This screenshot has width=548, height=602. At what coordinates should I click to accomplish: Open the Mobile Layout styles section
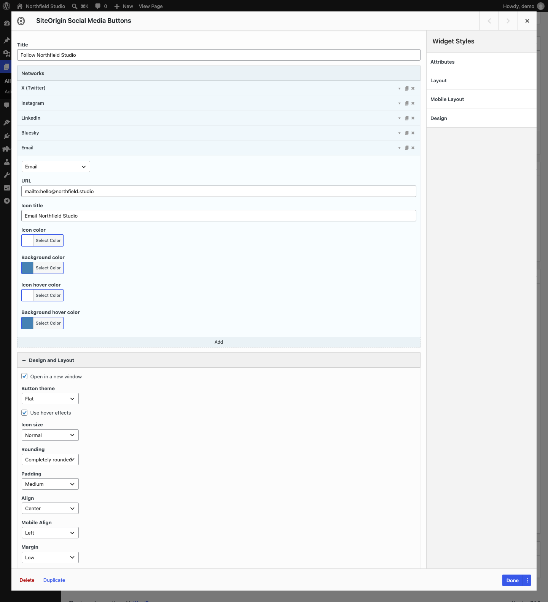point(481,99)
